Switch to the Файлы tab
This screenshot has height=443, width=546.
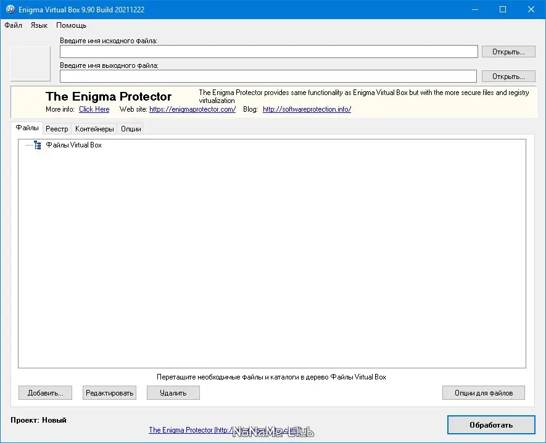pyautogui.click(x=27, y=128)
